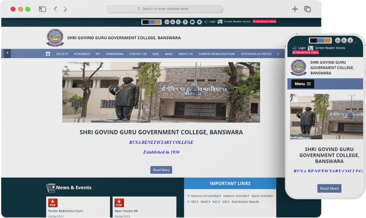Open the Twitter icon in the top bar

pyautogui.click(x=199, y=22)
